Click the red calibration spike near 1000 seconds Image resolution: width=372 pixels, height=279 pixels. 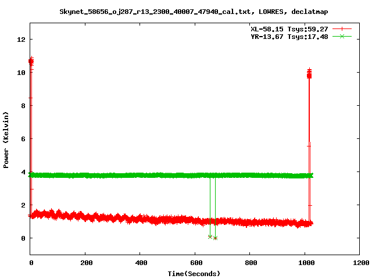click(309, 145)
